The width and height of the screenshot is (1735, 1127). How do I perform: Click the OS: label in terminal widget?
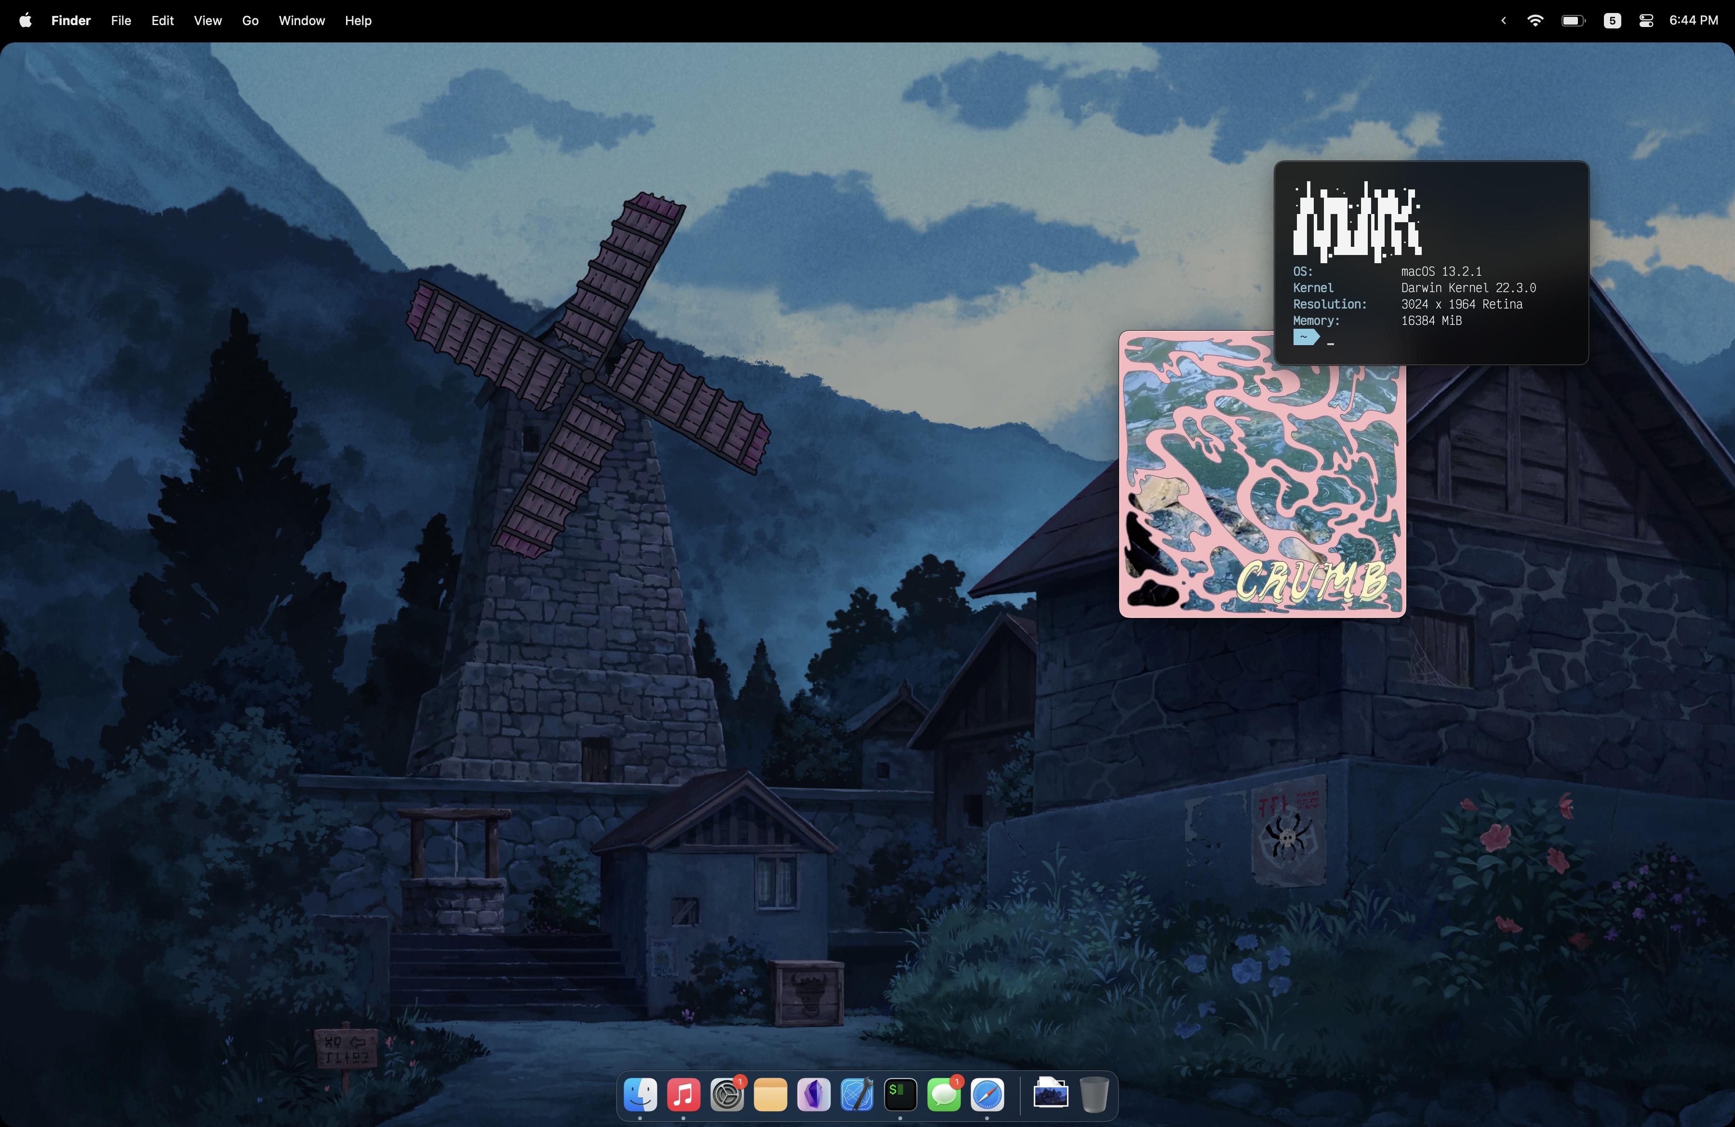pos(1303,271)
